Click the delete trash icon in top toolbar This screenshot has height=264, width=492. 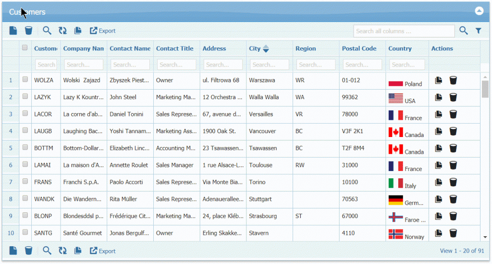(x=28, y=31)
